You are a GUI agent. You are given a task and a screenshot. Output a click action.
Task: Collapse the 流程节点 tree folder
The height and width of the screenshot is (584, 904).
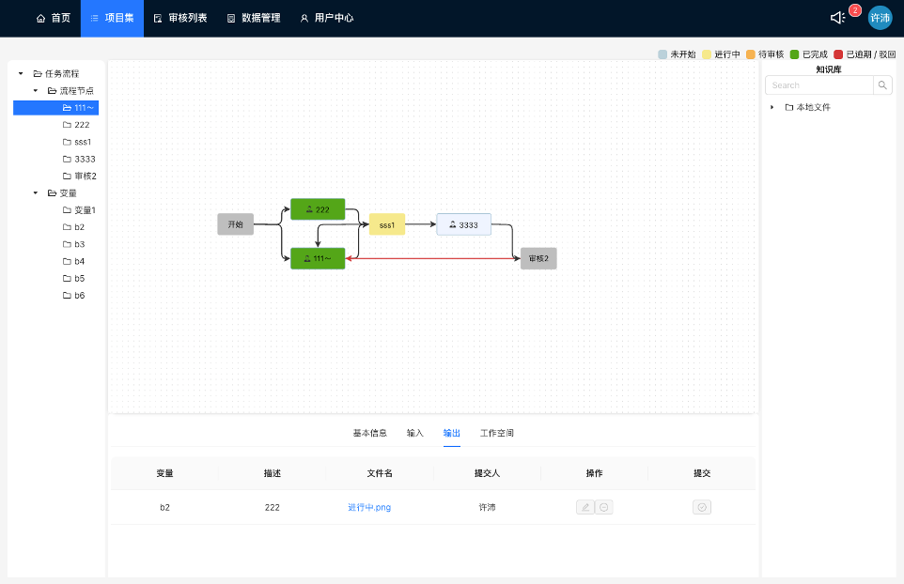36,91
